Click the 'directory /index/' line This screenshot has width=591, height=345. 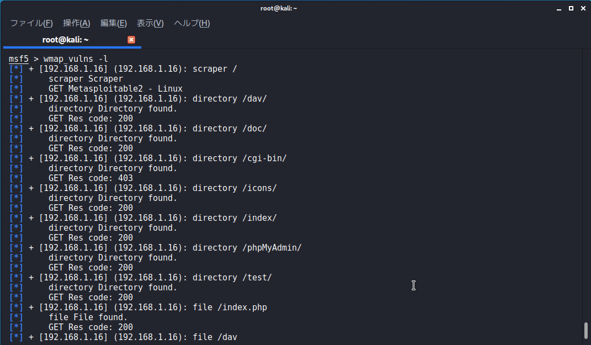143,218
